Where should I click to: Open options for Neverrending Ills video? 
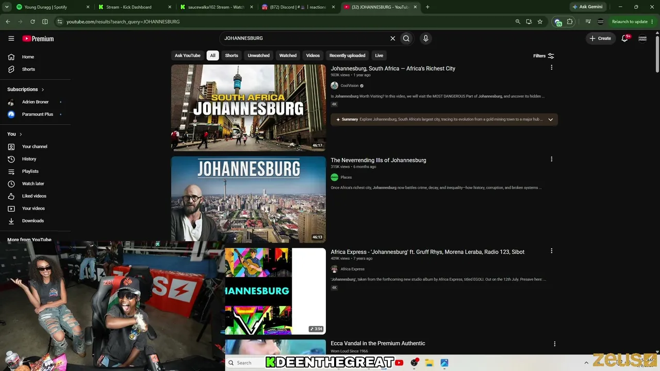pyautogui.click(x=551, y=159)
